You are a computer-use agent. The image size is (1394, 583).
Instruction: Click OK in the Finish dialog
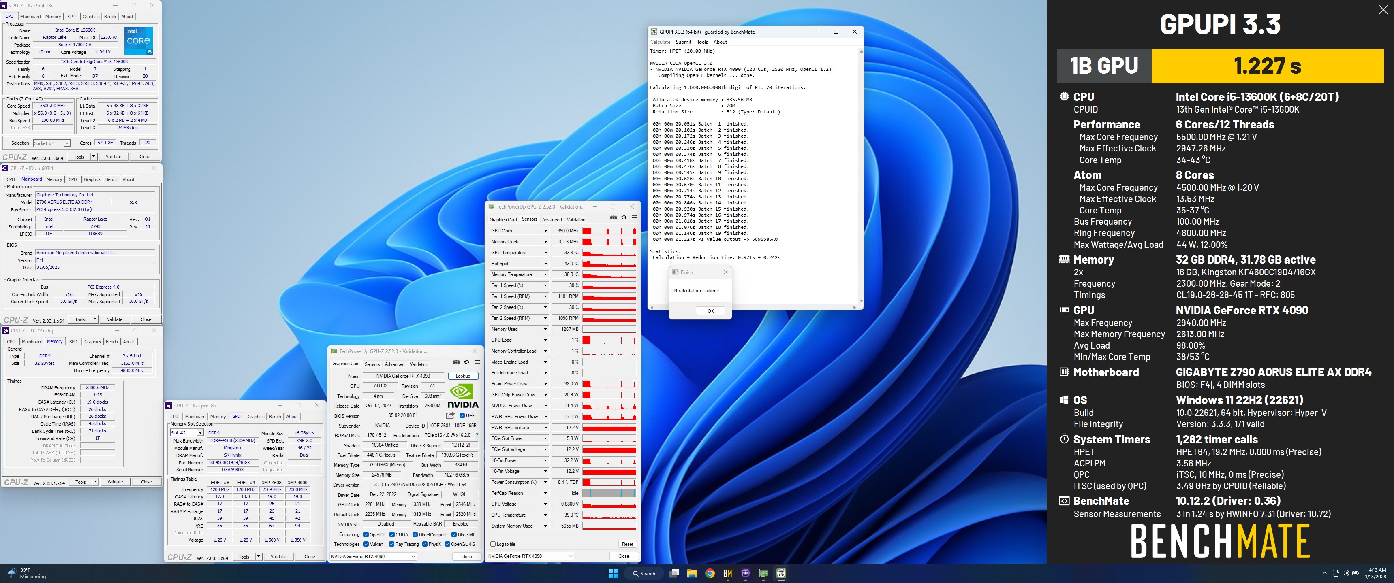[710, 311]
